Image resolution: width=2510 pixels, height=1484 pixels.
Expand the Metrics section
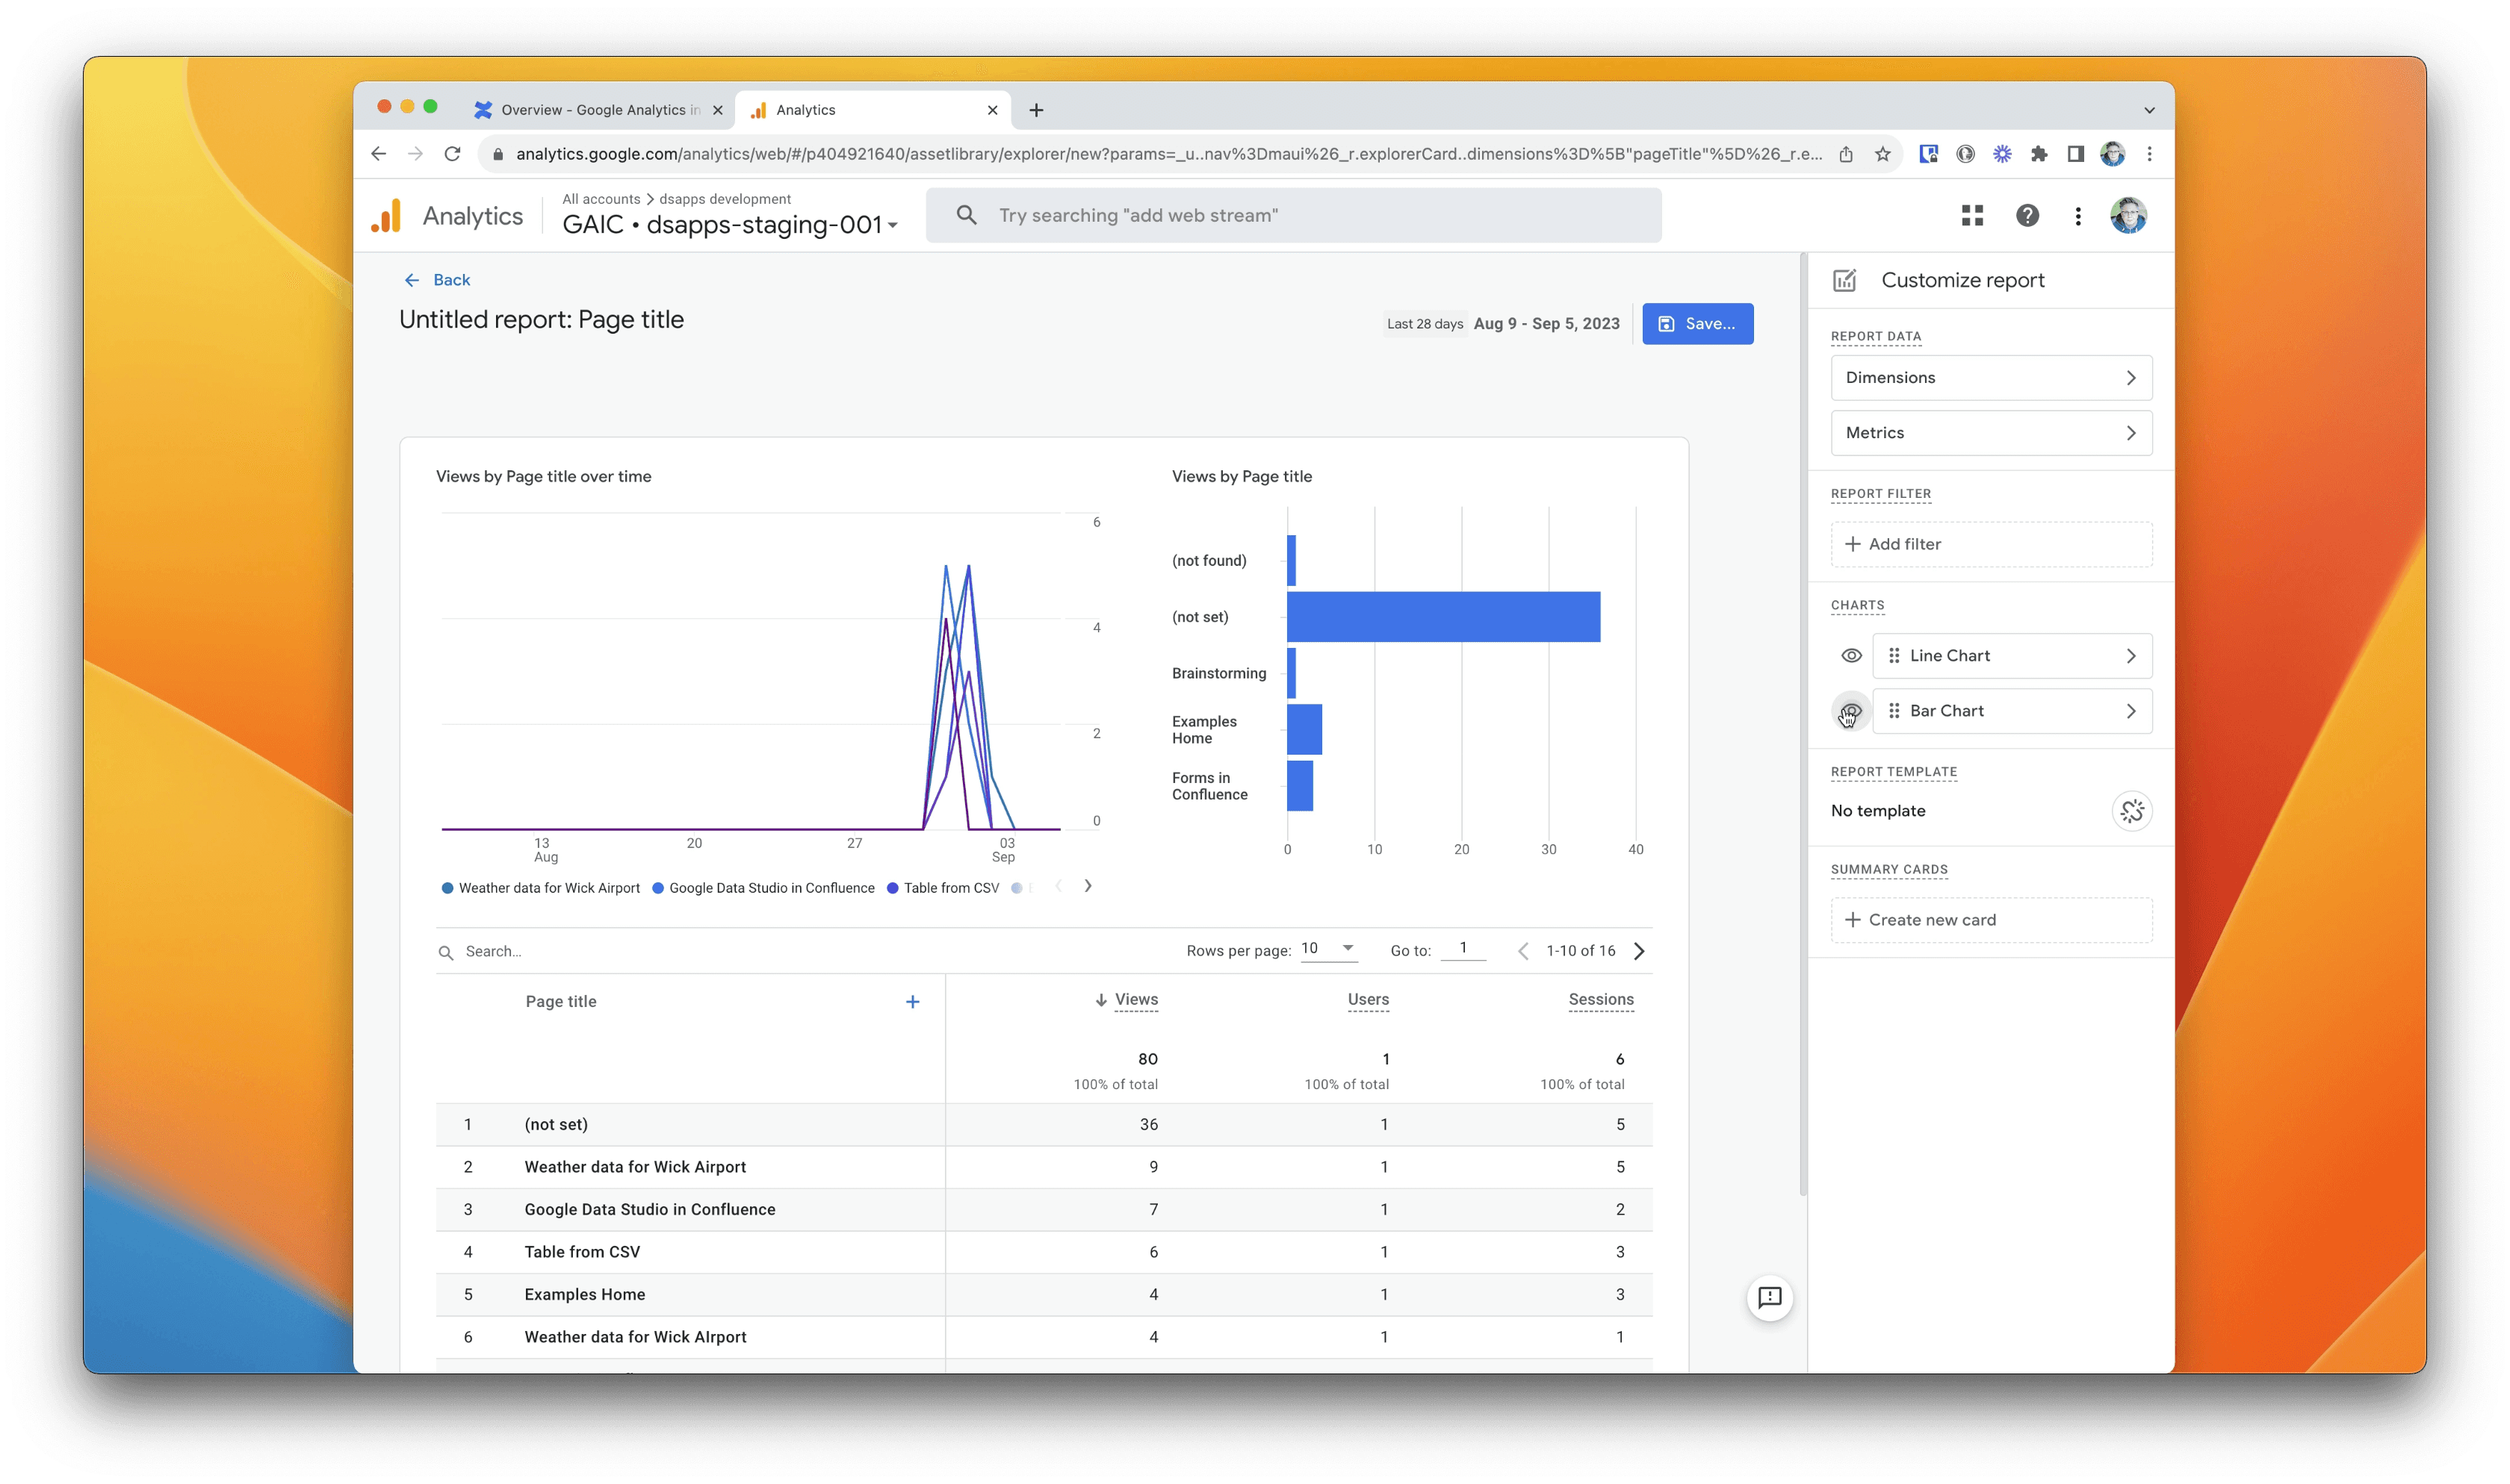tap(1990, 433)
